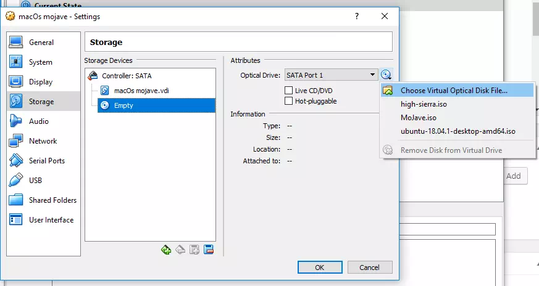Click the remove storage controller icon

click(x=209, y=250)
